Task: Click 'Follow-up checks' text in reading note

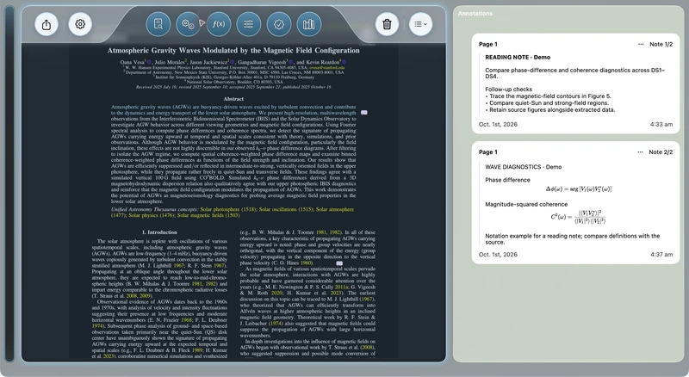Action: (508, 90)
